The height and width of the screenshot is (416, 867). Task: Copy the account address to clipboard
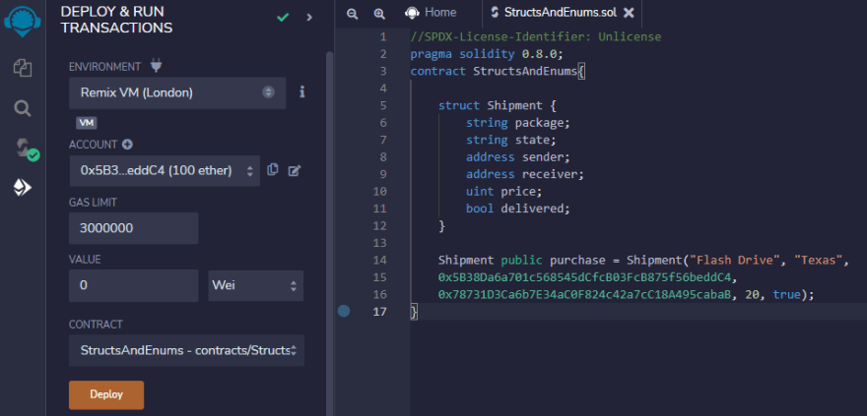(273, 170)
